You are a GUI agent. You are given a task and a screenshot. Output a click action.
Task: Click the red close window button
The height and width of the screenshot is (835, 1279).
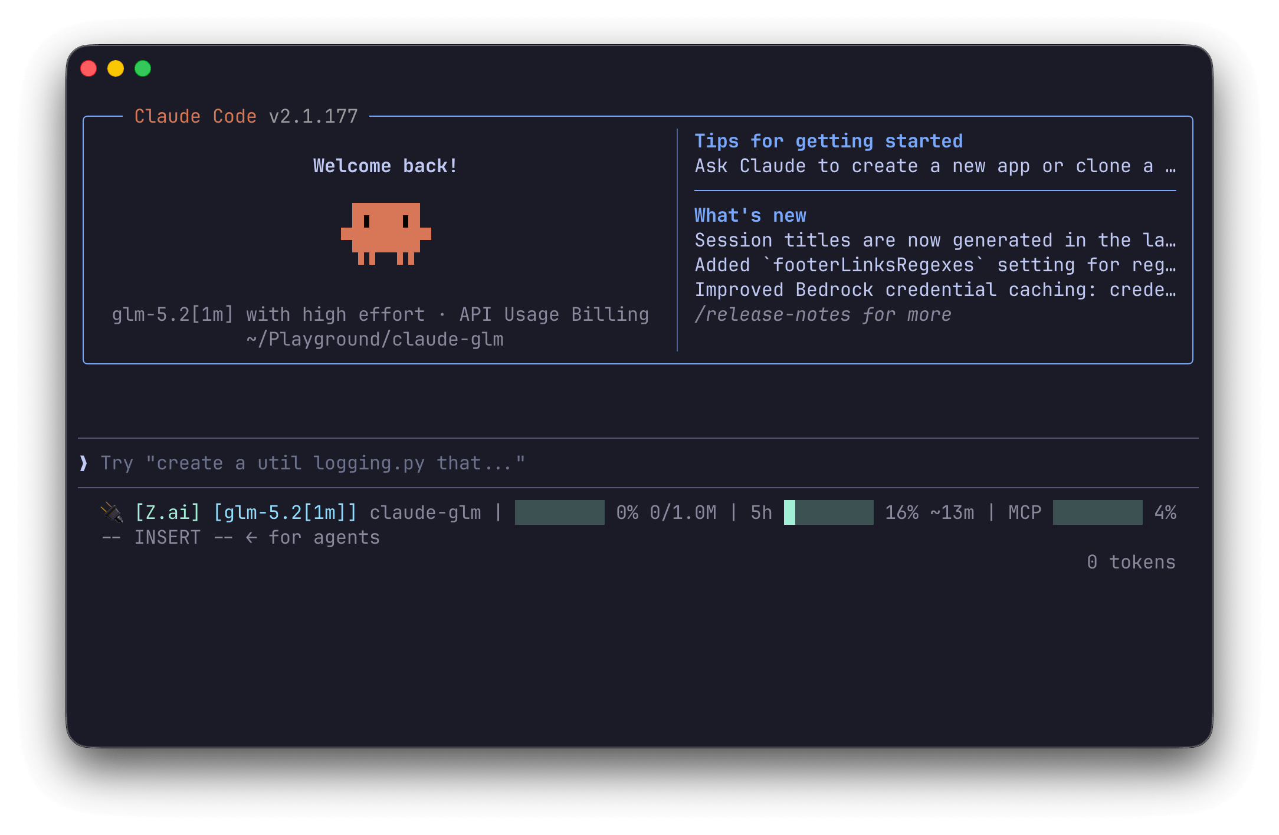[x=88, y=69]
